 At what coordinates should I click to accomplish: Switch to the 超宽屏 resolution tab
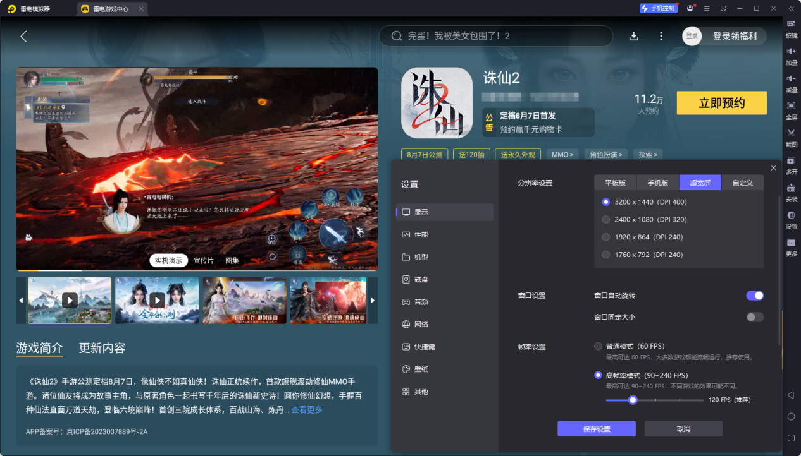tap(700, 183)
